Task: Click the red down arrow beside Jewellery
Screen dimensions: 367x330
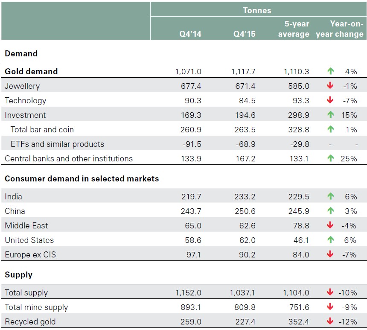Action: click(330, 86)
